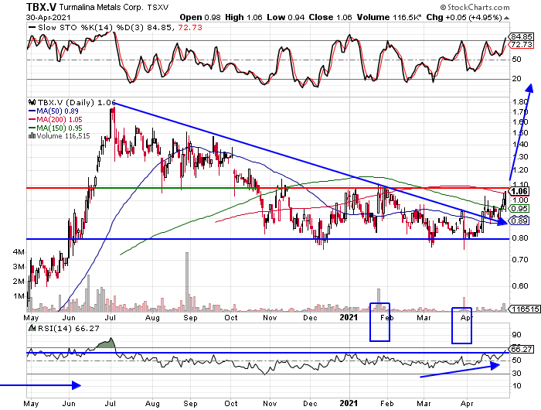This screenshot has height=410, width=541.
Task: Click the 30 level on RSI axis
Action: pyautogui.click(x=516, y=374)
